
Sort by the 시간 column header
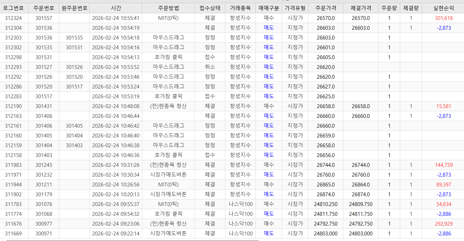coord(116,8)
